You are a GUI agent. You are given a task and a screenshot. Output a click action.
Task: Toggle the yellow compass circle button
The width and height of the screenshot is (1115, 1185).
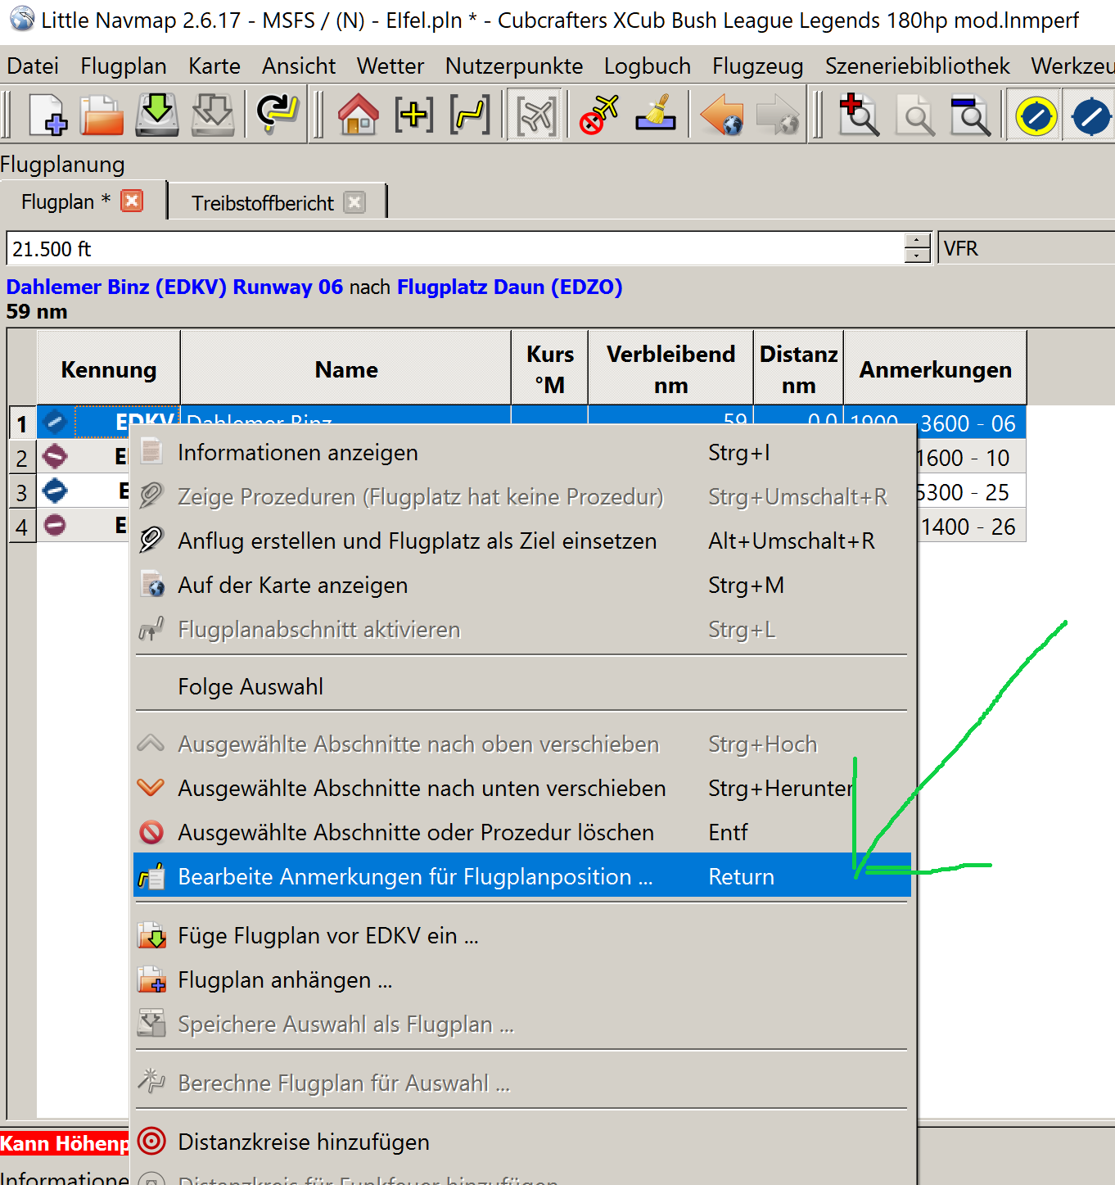(1036, 116)
